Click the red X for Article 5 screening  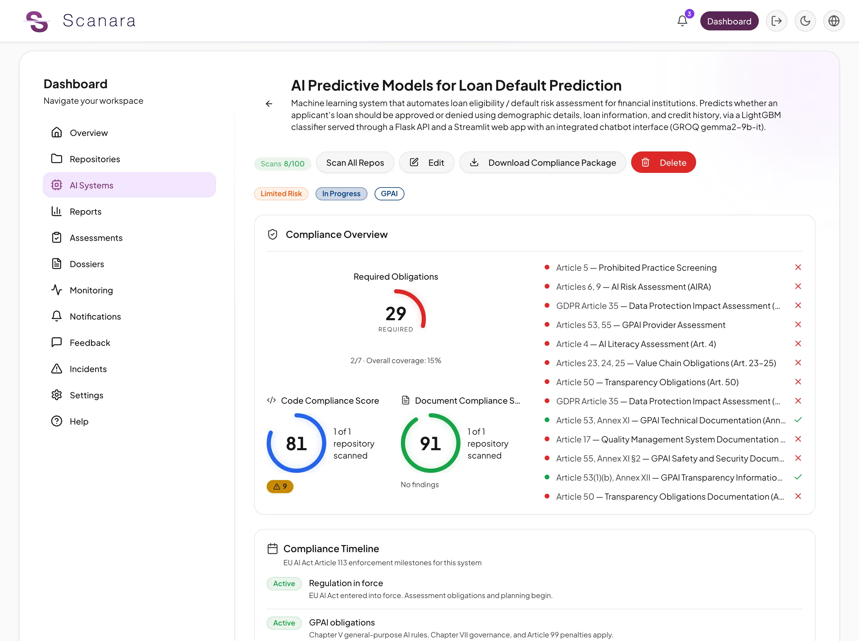798,267
